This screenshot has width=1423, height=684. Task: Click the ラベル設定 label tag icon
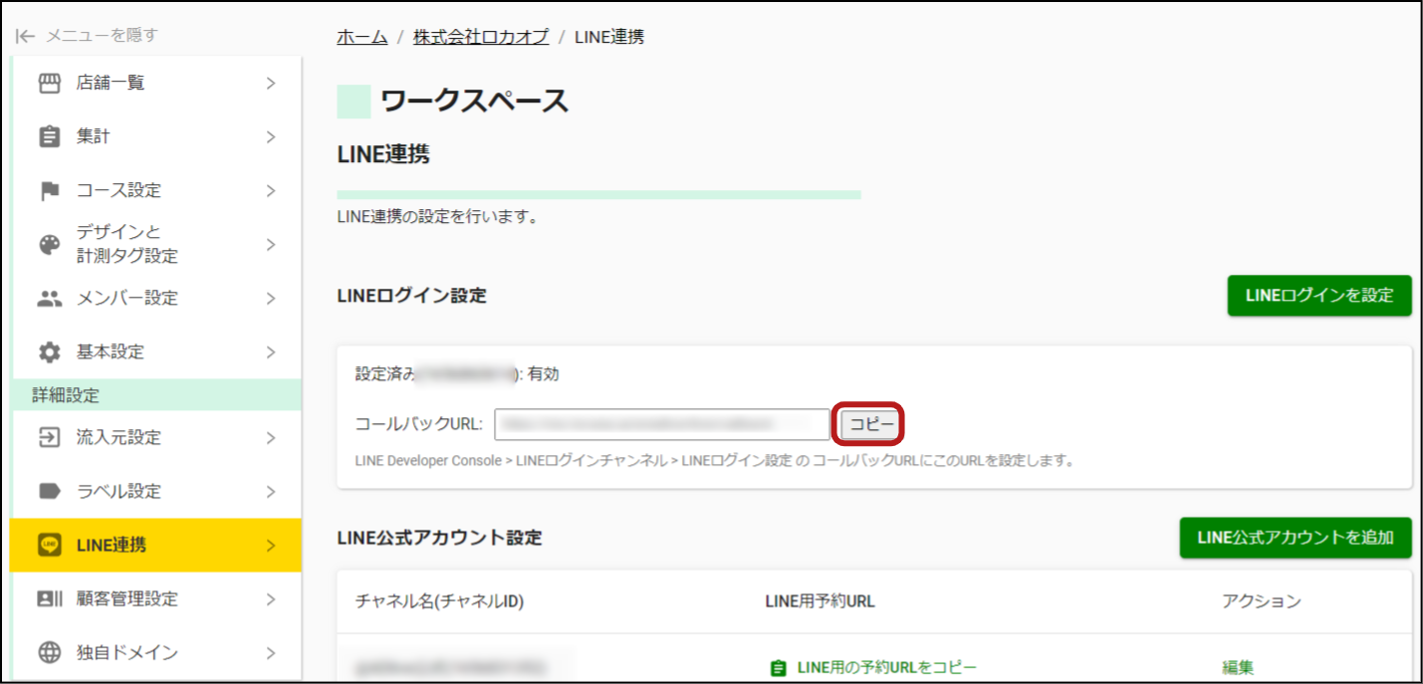click(x=49, y=491)
